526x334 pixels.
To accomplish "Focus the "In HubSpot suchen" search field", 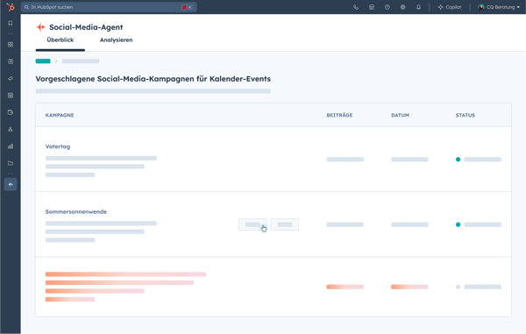I will (x=109, y=7).
